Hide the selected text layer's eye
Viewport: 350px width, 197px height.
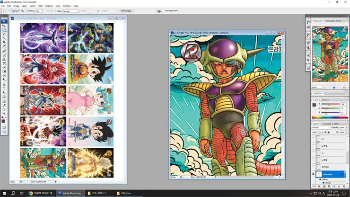314,174
